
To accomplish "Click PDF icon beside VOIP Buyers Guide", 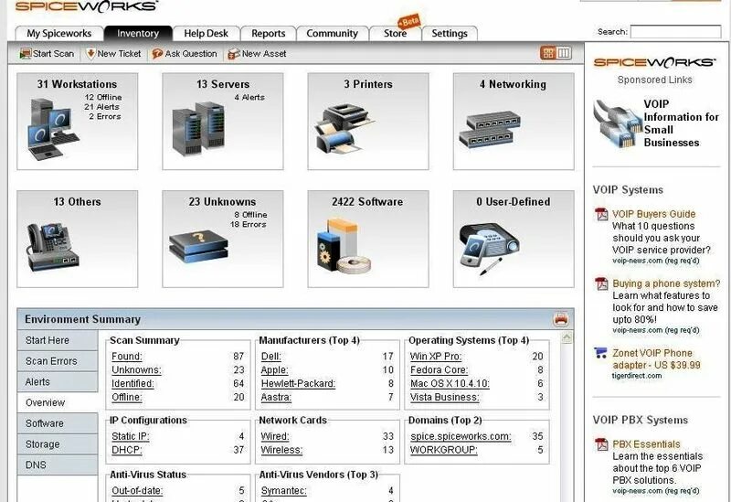I will tap(601, 214).
